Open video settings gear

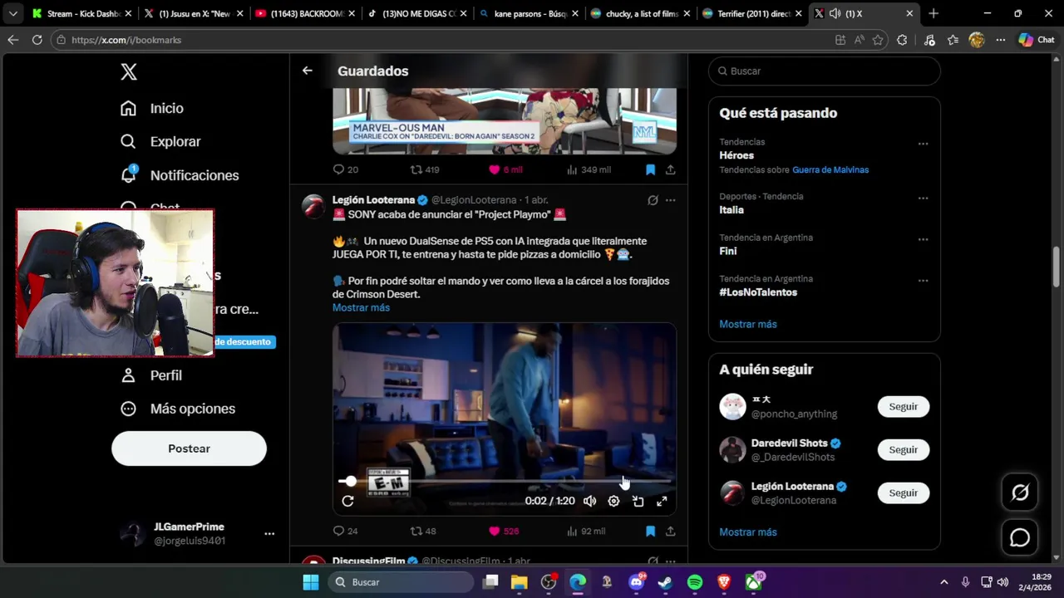pos(613,501)
